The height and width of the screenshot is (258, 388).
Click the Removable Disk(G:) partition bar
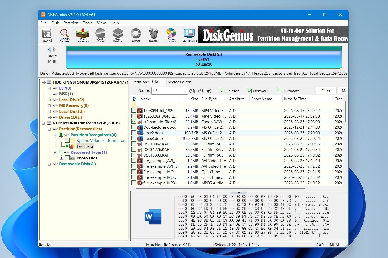pyautogui.click(x=204, y=57)
